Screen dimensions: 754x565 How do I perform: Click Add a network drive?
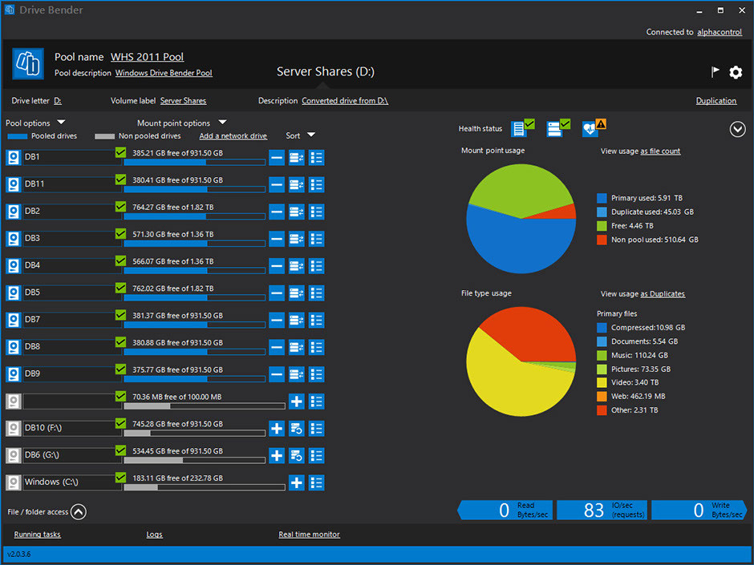233,136
